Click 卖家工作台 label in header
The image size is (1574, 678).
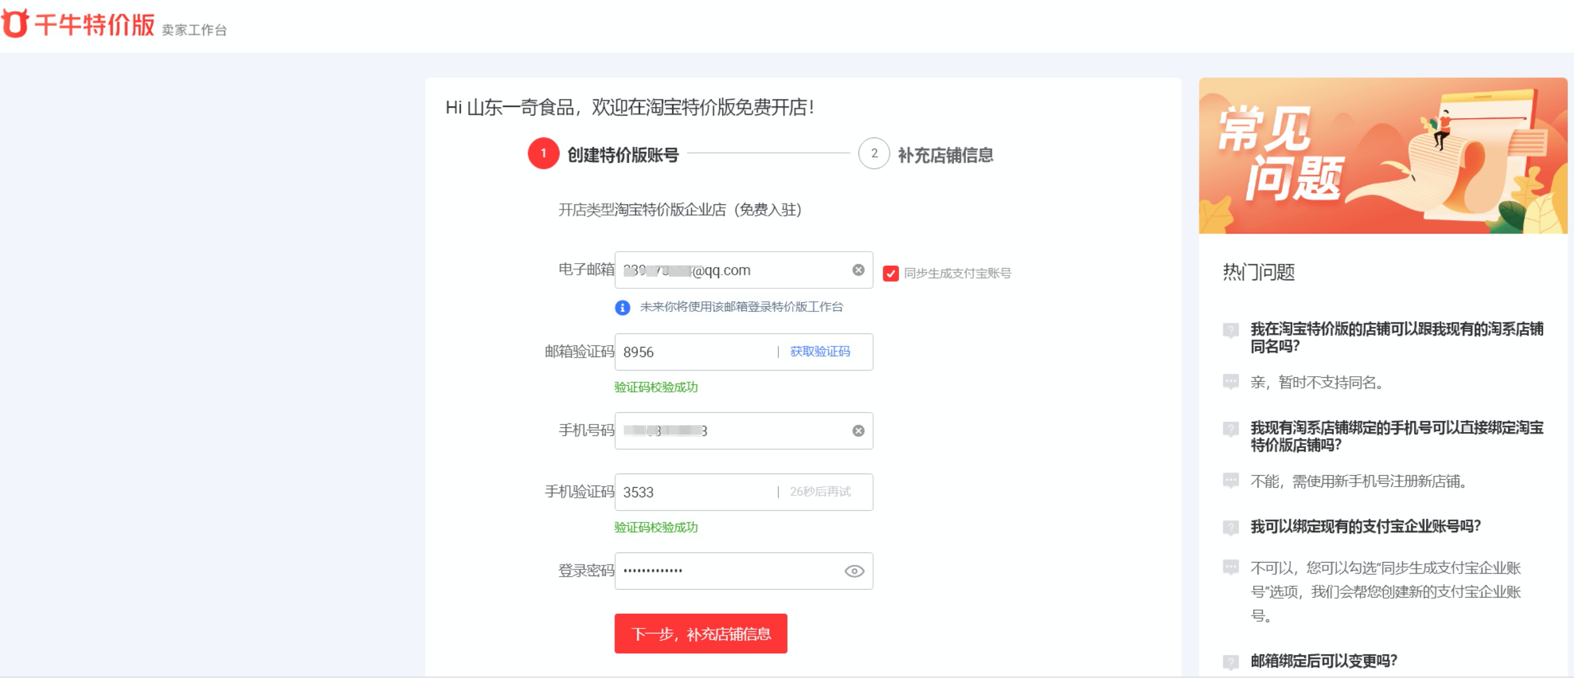coord(194,30)
